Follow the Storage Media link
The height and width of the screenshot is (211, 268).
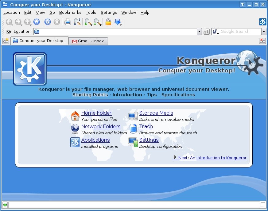(x=156, y=113)
